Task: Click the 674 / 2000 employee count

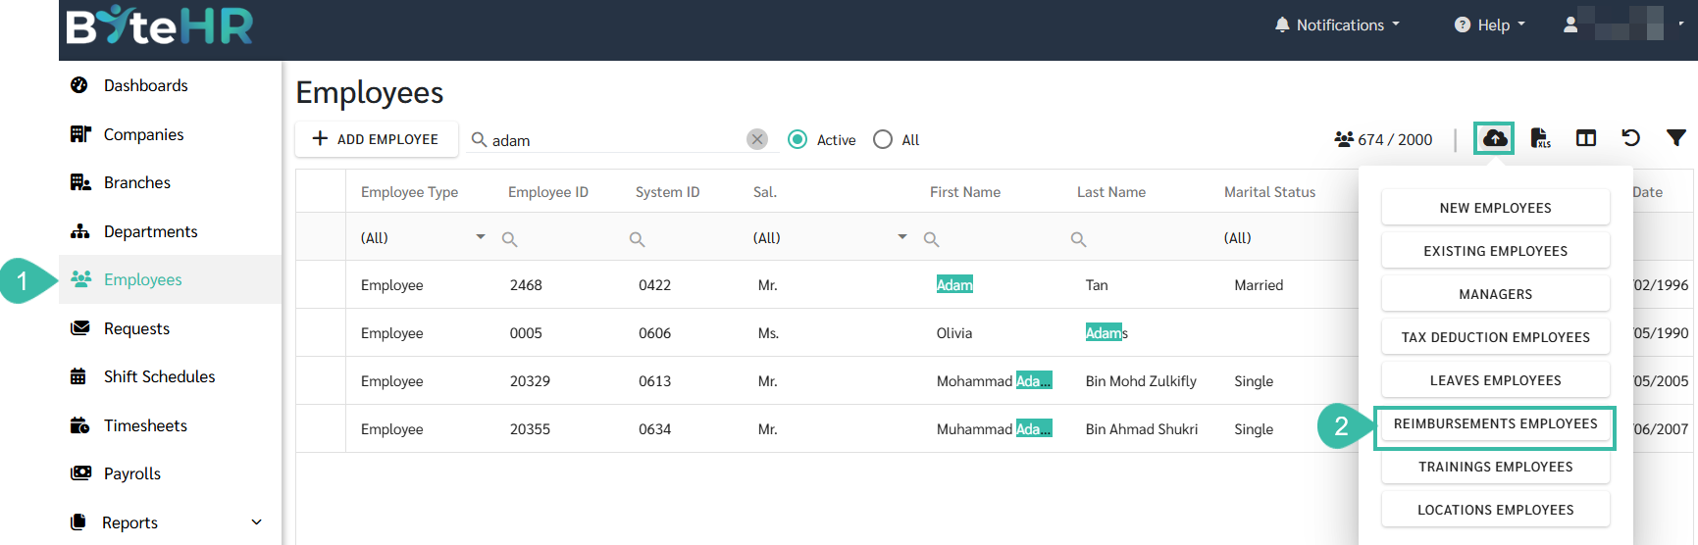Action: pyautogui.click(x=1383, y=139)
